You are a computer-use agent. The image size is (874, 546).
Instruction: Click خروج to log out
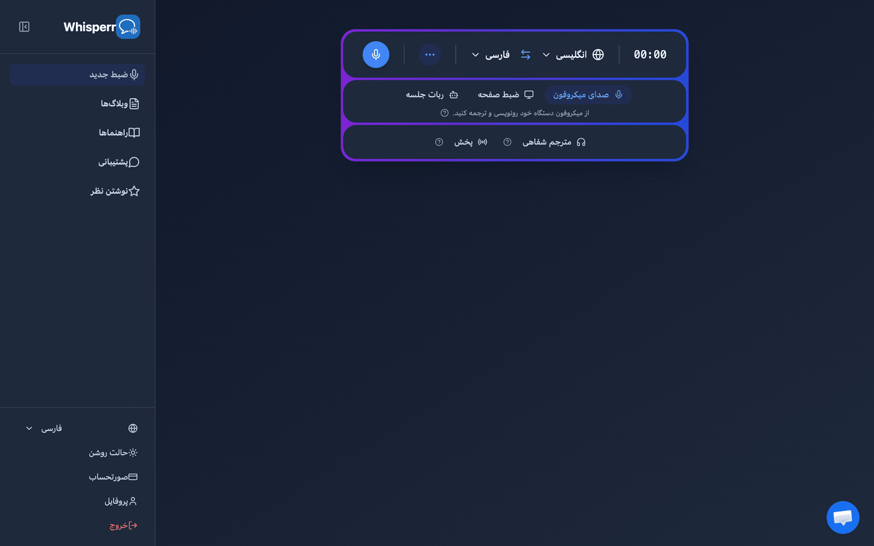[x=123, y=525]
